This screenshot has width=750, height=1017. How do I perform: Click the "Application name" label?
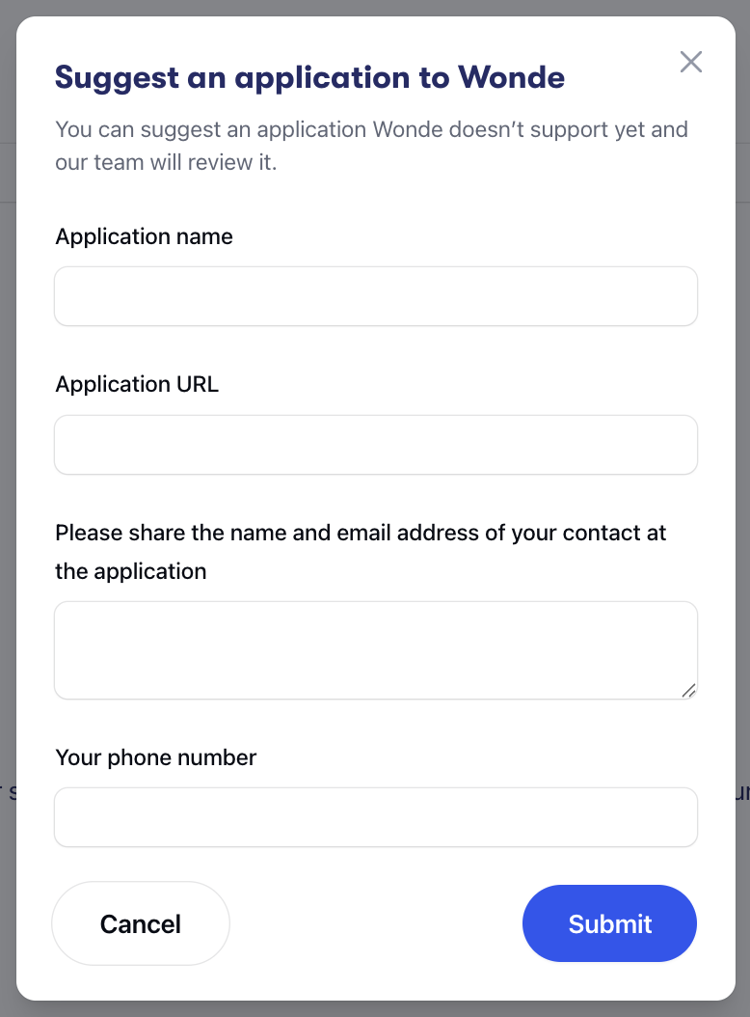coord(145,236)
